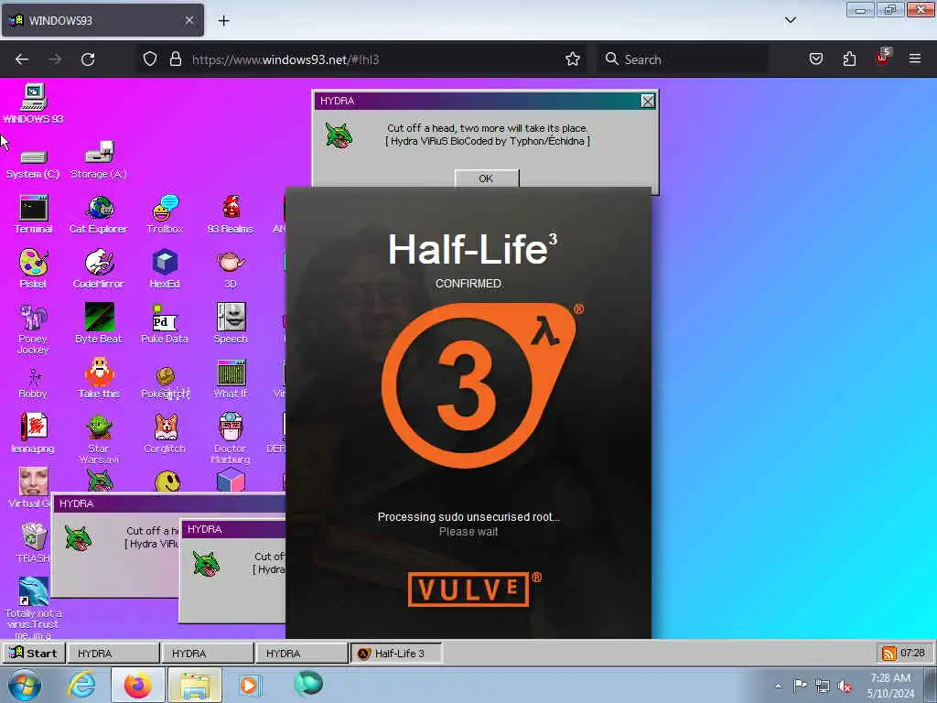Launch the What If icon
The image size is (937, 703).
coord(231,378)
